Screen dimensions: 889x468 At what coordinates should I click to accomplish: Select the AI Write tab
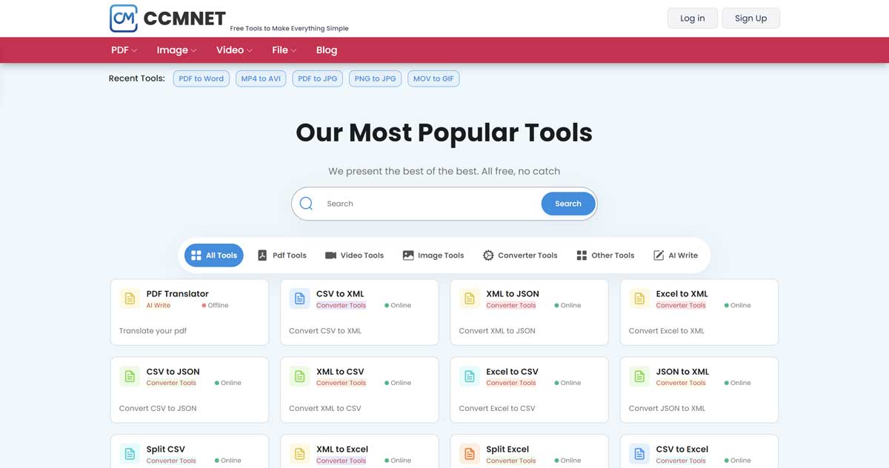(x=676, y=255)
